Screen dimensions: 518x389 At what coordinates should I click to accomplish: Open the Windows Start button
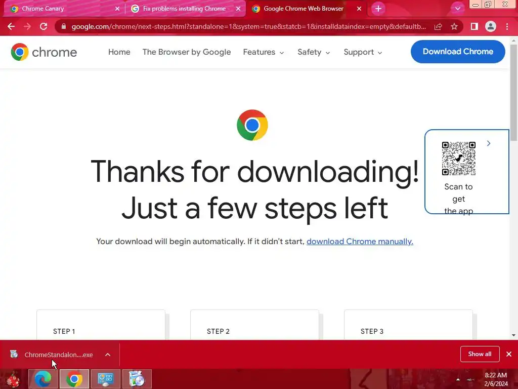(13, 379)
